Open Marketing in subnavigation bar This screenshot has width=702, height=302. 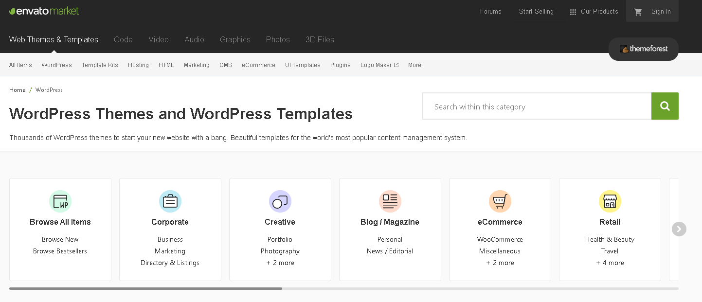(x=197, y=65)
